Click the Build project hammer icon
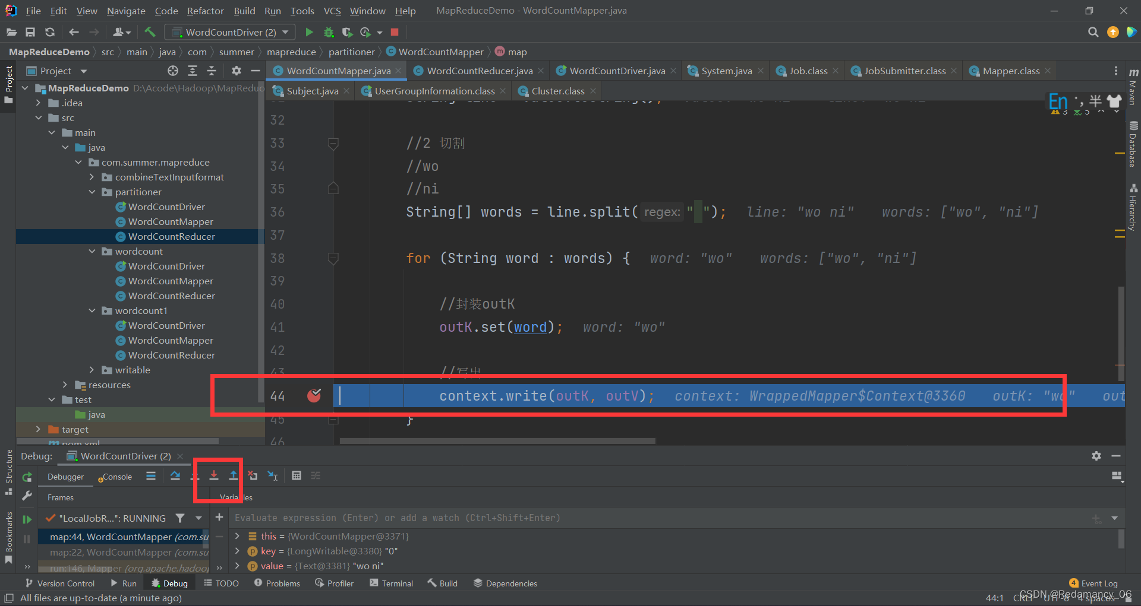1141x606 pixels. (x=150, y=32)
